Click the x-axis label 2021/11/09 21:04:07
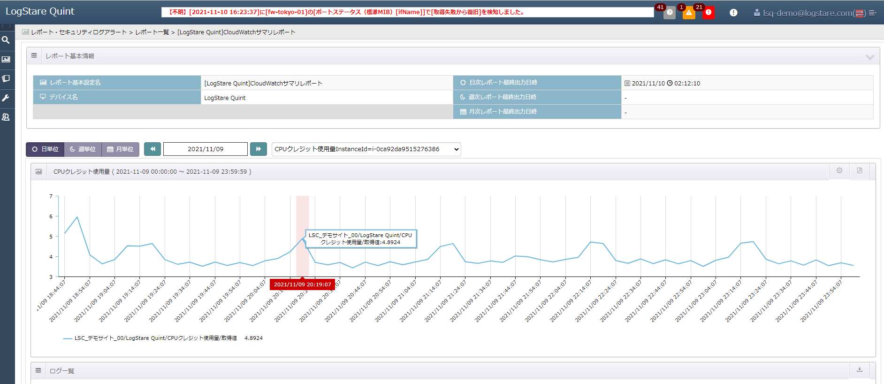The width and height of the screenshot is (884, 384). click(x=396, y=300)
